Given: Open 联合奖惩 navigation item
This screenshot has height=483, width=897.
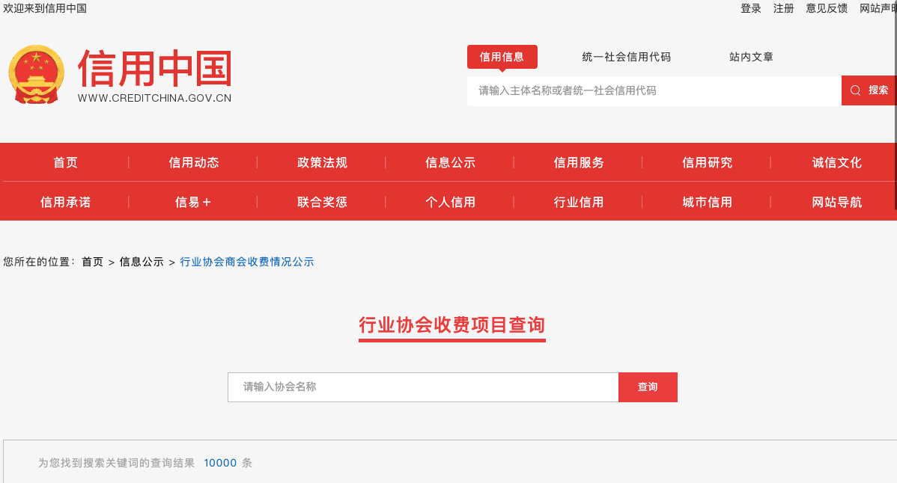Looking at the screenshot, I should [x=322, y=202].
